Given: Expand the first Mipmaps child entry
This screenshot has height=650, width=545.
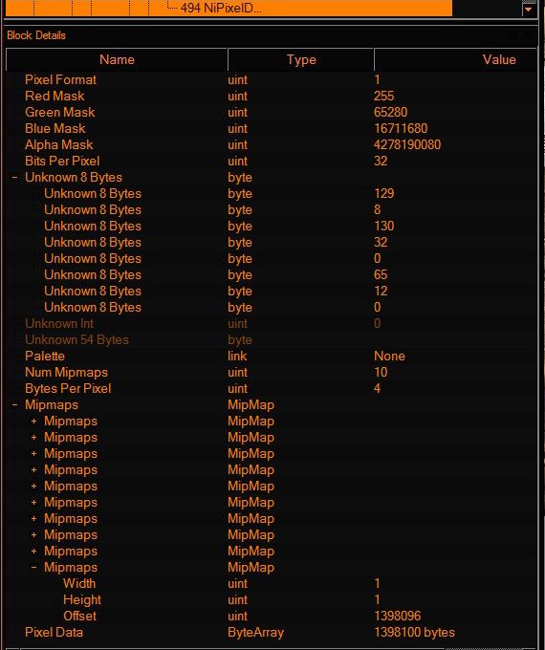Looking at the screenshot, I should (34, 422).
